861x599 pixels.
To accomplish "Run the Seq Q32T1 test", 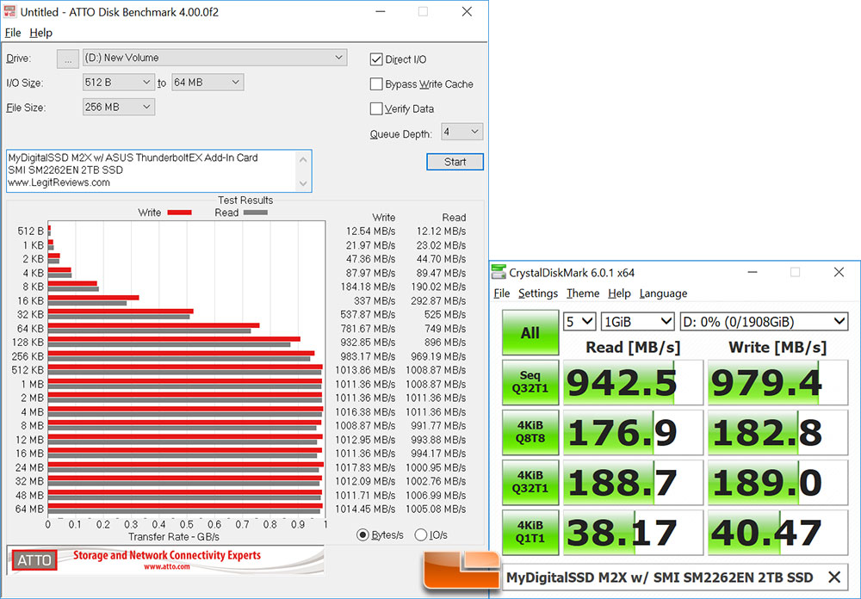I will click(530, 383).
